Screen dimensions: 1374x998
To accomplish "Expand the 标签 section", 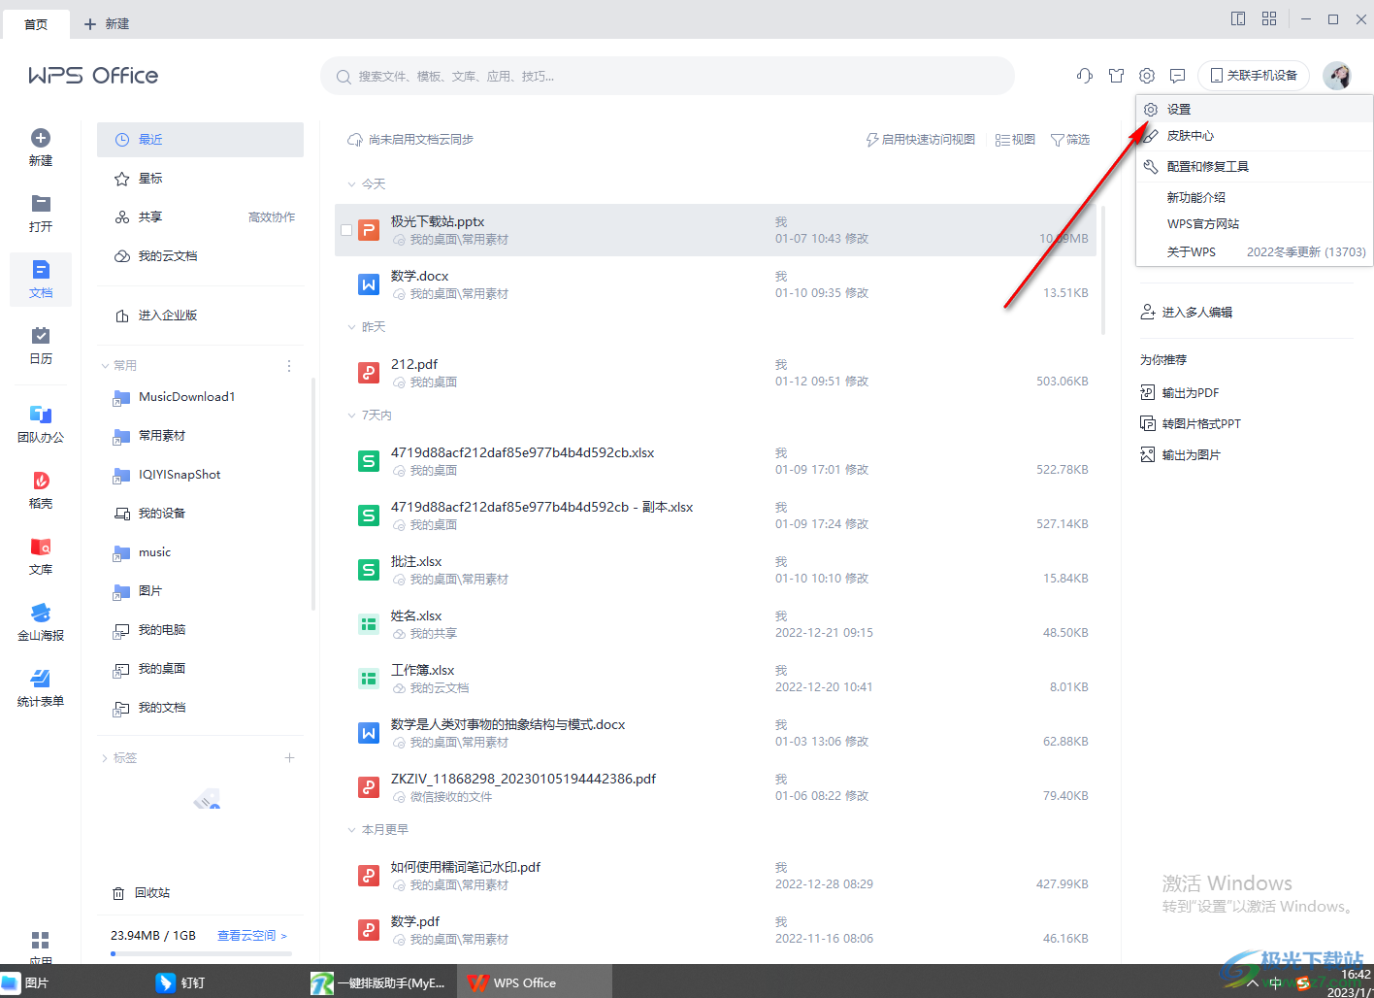I will (105, 758).
